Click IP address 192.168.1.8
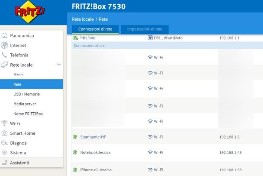 click(229, 137)
